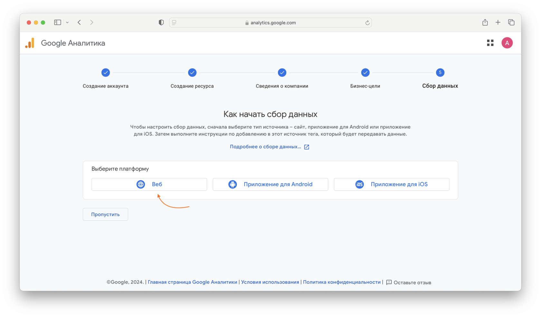The height and width of the screenshot is (317, 541).
Task: Open the Safari share menu
Action: (485, 22)
